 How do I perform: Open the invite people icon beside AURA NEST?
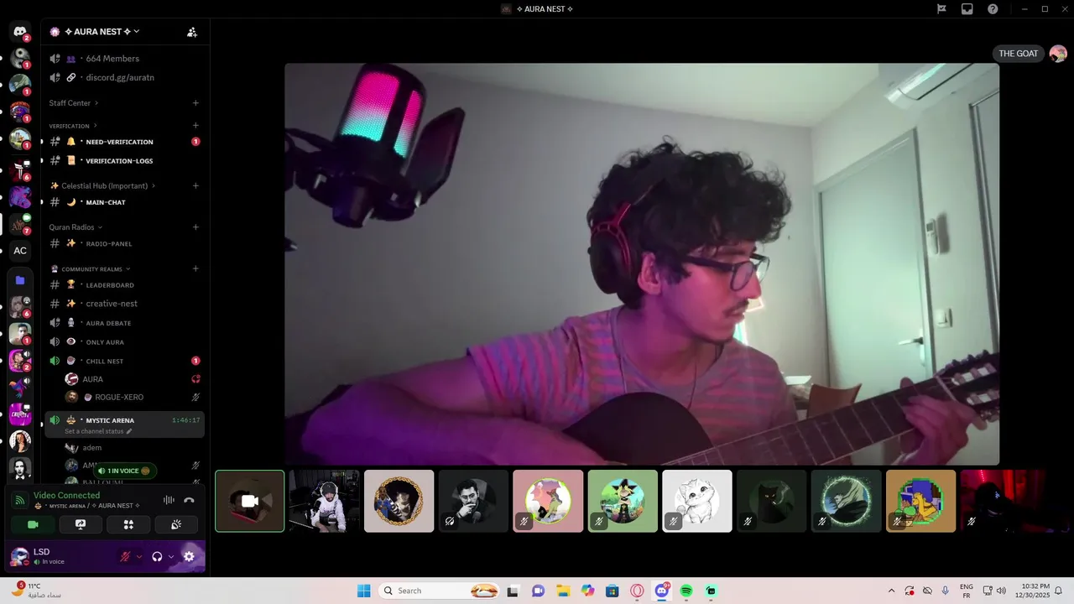tap(192, 32)
